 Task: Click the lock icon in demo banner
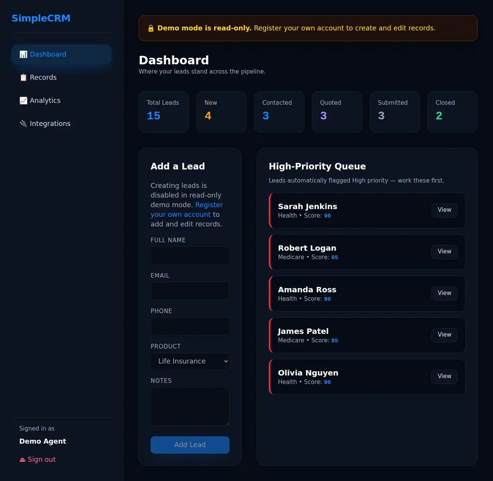tap(151, 28)
